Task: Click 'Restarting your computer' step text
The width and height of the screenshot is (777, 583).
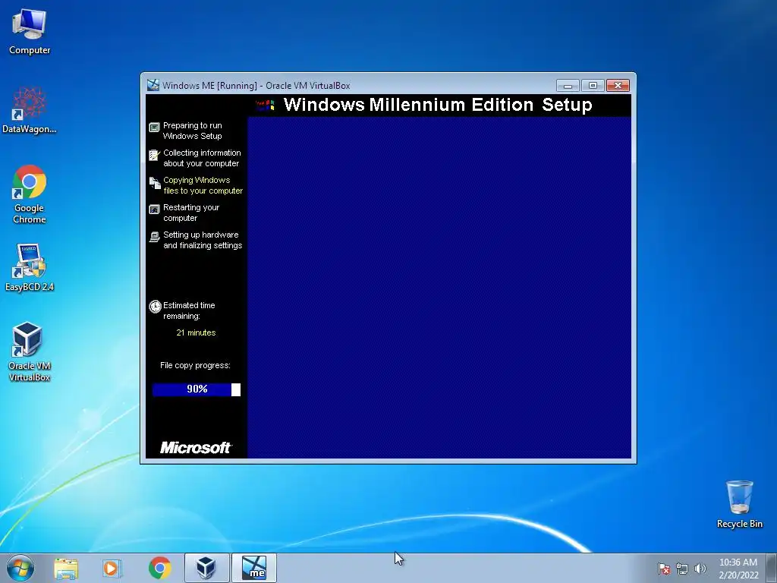Action: [190, 213]
